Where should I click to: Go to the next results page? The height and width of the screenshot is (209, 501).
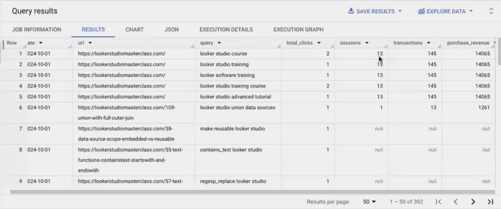(x=473, y=202)
